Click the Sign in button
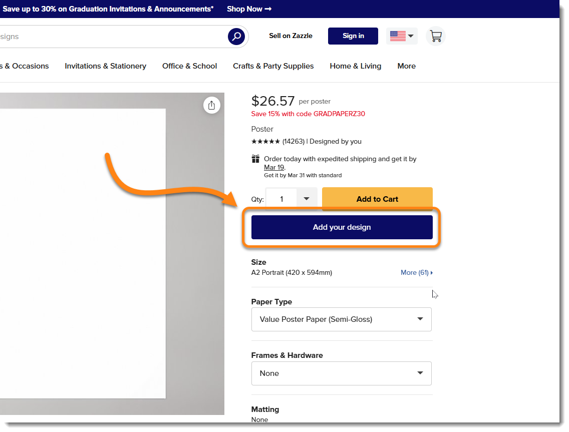Screen dimensions: 569x432 pyautogui.click(x=353, y=36)
